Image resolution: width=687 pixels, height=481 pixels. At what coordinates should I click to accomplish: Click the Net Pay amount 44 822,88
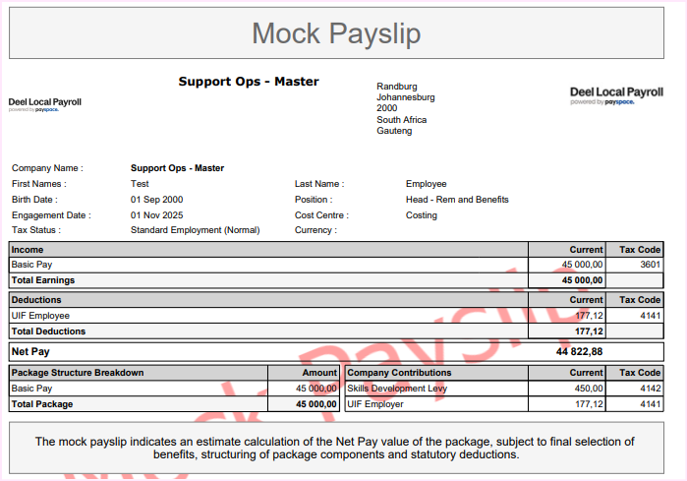579,351
